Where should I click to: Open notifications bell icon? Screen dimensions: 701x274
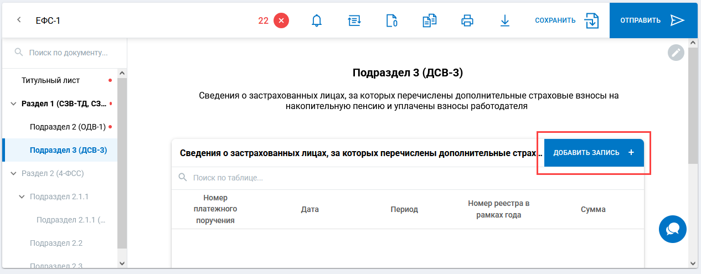click(x=317, y=20)
